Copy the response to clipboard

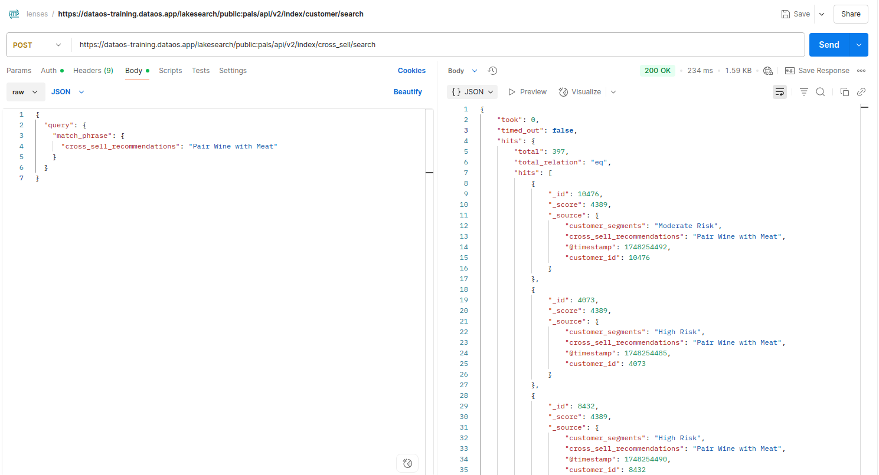845,92
